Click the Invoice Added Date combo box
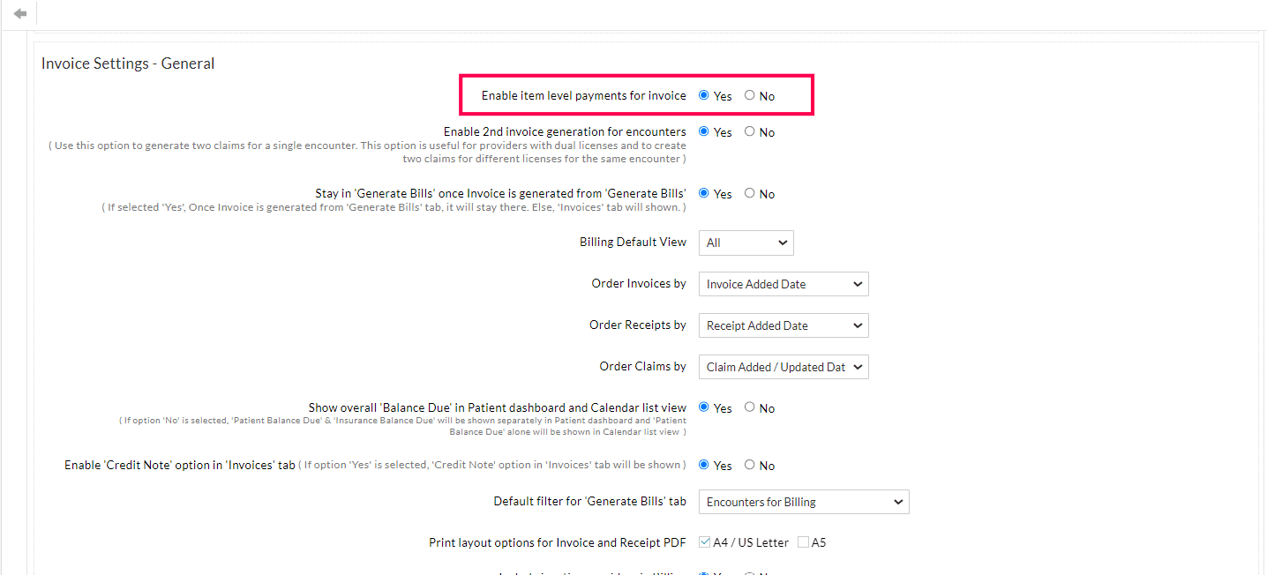This screenshot has width=1267, height=575. click(783, 283)
